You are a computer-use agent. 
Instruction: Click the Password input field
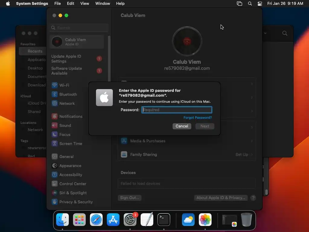coord(177,110)
